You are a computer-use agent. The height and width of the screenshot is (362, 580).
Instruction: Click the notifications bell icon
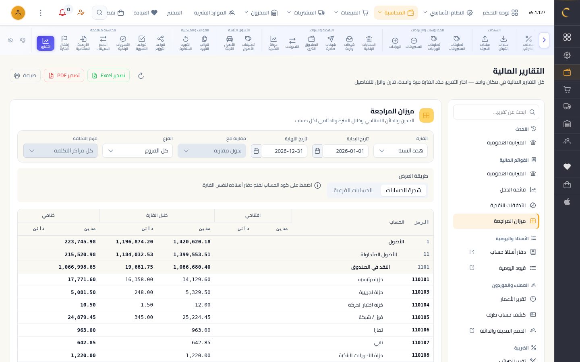pyautogui.click(x=62, y=13)
